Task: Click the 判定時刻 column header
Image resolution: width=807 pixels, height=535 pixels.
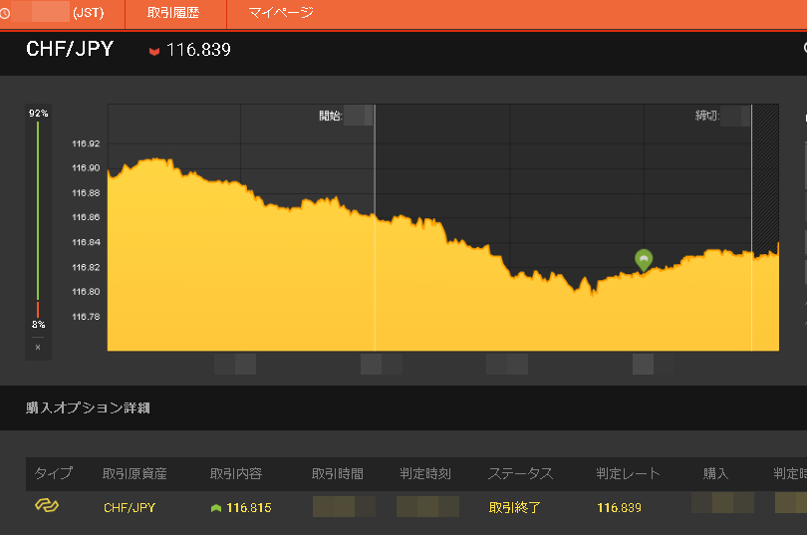Action: 425,473
